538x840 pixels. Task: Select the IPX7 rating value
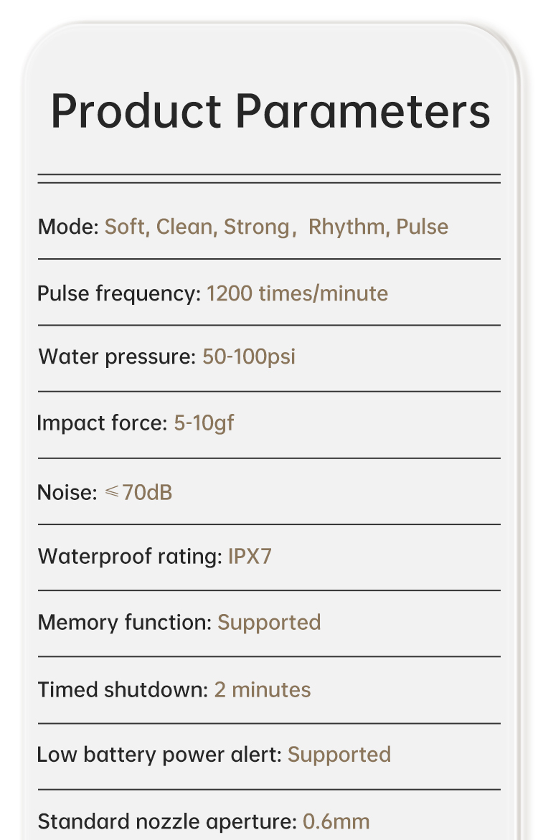[250, 556]
